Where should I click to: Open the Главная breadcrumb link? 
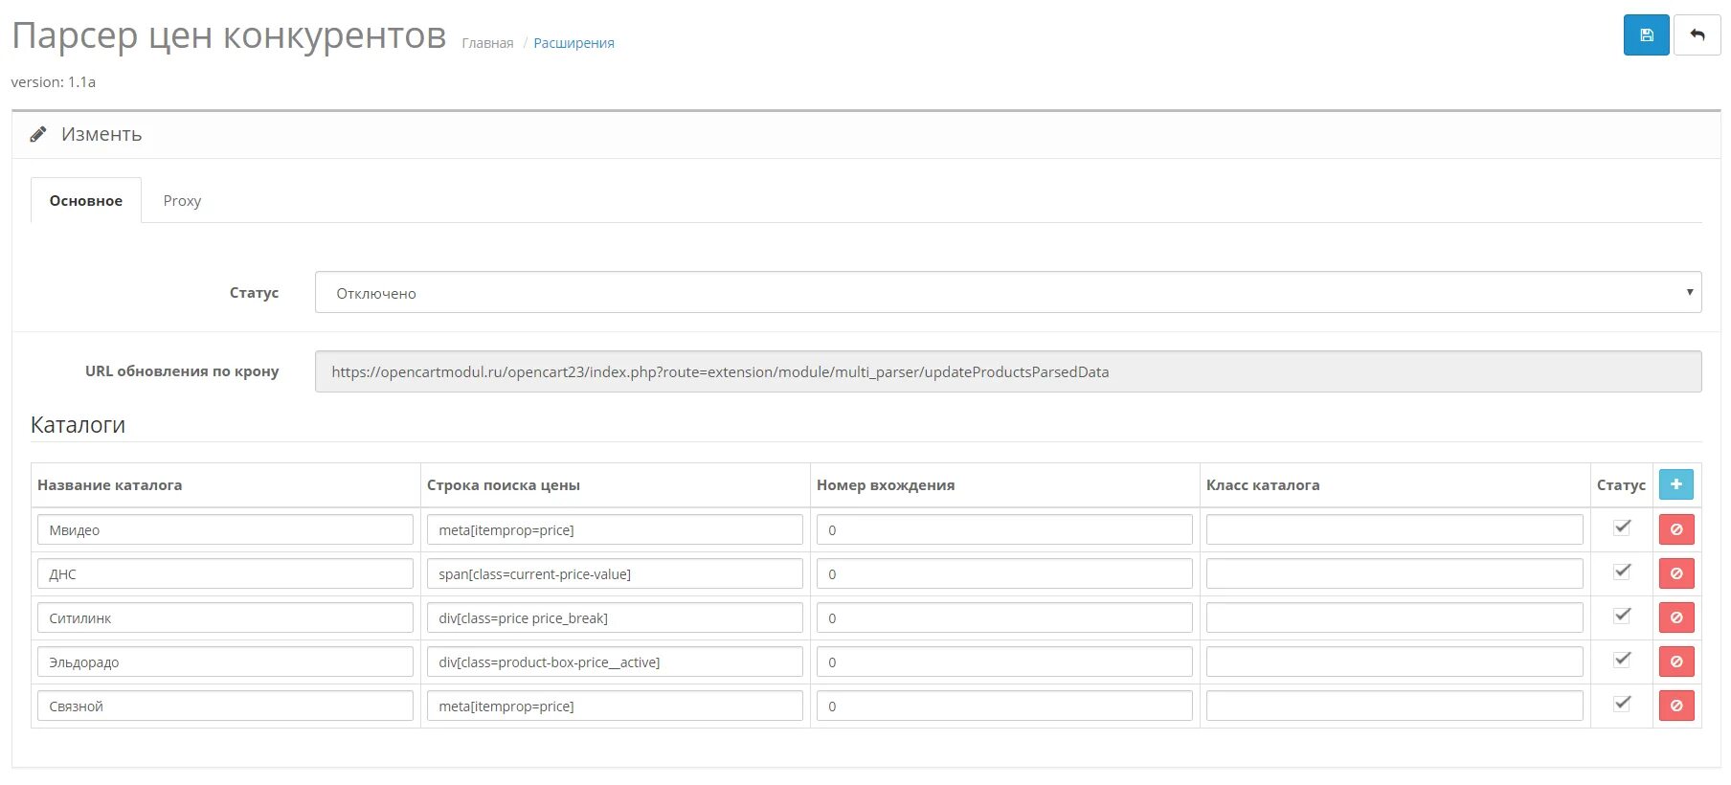487,43
